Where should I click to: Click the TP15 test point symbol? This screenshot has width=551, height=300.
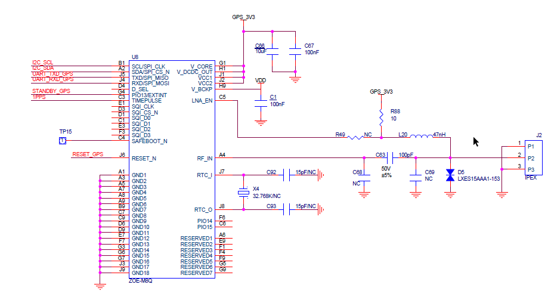point(62,141)
